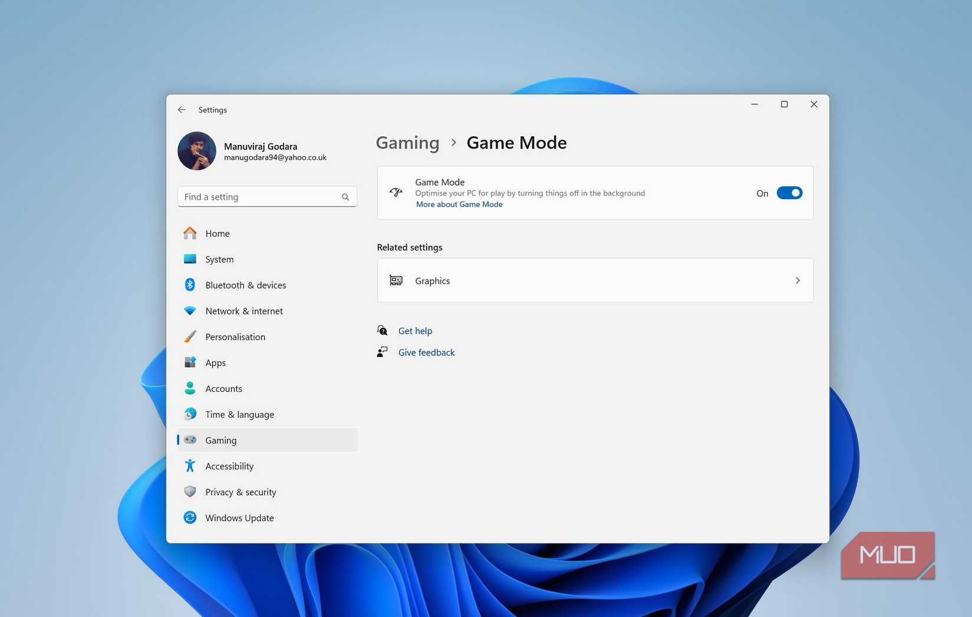Open the Give feedback link
The height and width of the screenshot is (617, 972).
coord(427,352)
